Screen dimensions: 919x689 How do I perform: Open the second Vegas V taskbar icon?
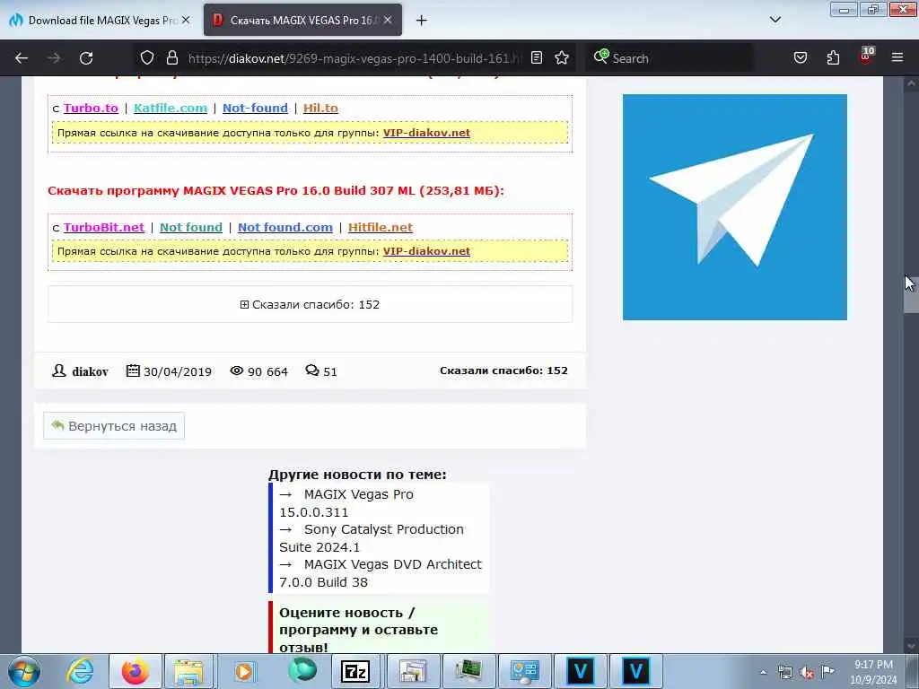pos(636,671)
